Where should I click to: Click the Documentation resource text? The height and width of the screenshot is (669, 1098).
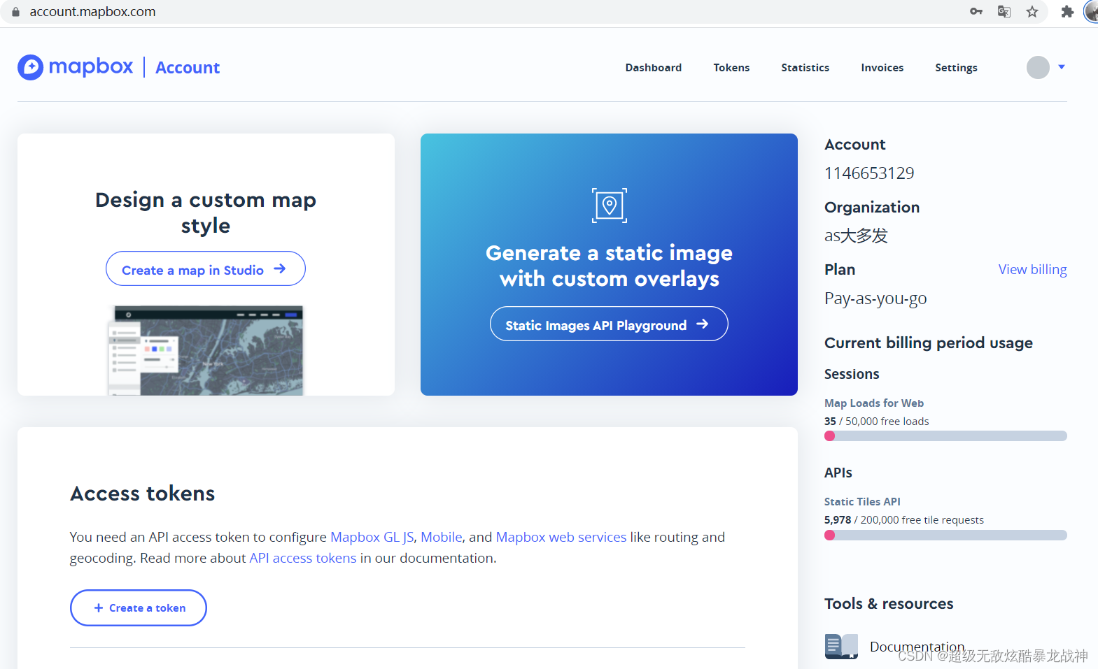(x=917, y=647)
